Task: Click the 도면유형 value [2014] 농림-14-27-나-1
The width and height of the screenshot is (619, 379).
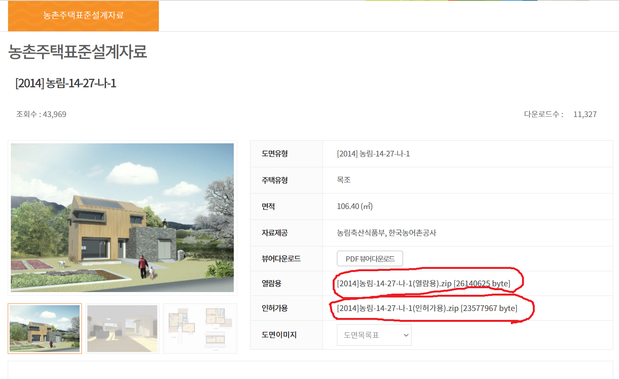Action: [x=373, y=154]
